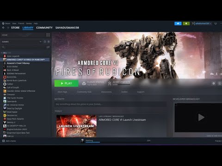222x166 pixels.
Task: Click the cloud status icon
Action: pyautogui.click(x=84, y=83)
